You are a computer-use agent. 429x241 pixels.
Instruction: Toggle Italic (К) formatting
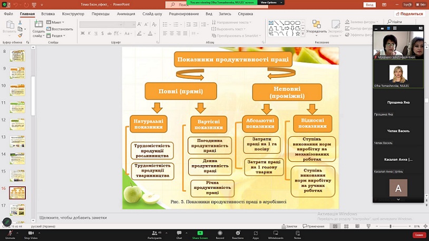click(x=89, y=33)
